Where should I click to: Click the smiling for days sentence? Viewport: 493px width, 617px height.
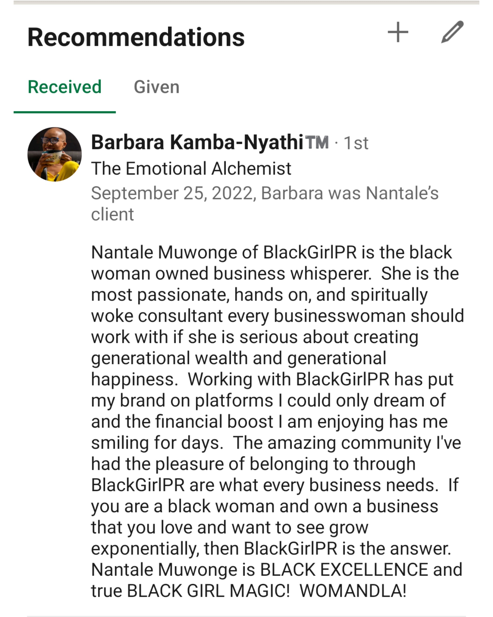point(157,443)
